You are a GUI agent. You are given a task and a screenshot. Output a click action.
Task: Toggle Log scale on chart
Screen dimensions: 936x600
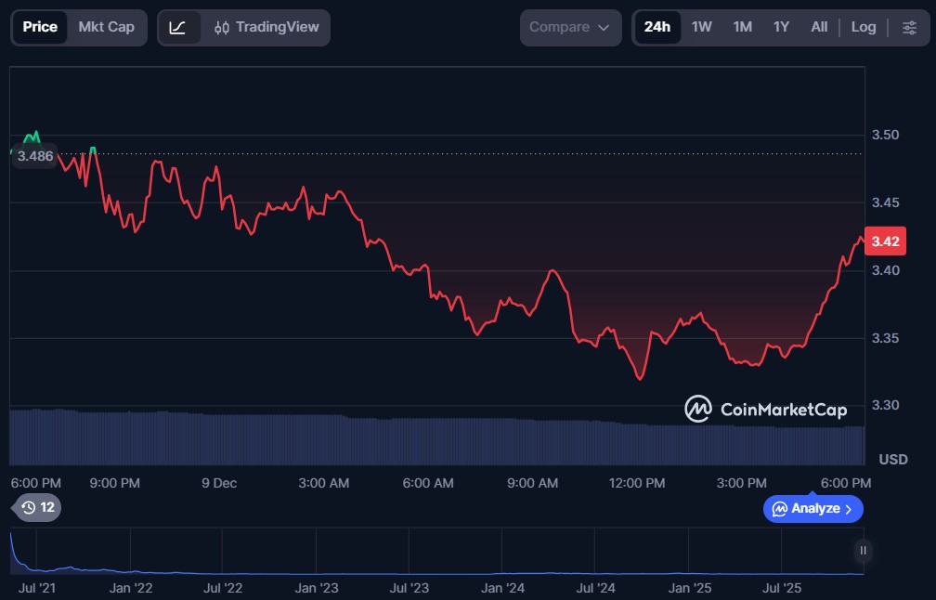coord(863,27)
